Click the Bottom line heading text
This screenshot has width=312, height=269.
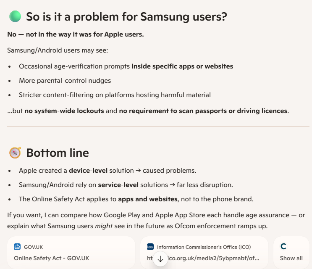[x=58, y=153]
